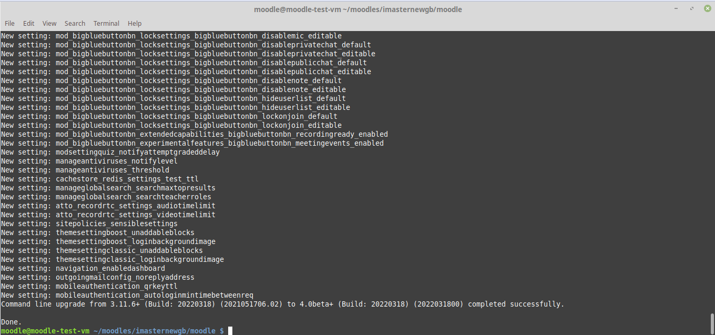
Task: Click 'manageglobalsearch_searchmaxtopresults' line
Action: pos(108,188)
